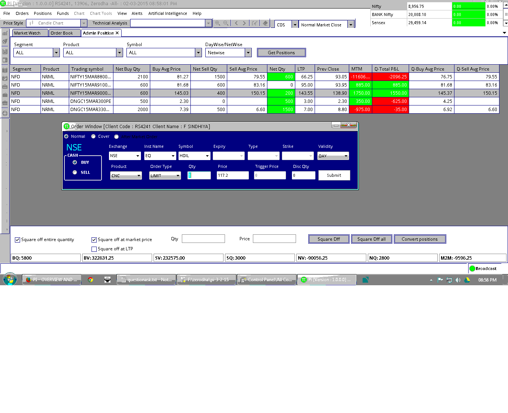Uncheck Square off entire quantity
The width and height of the screenshot is (508, 413).
coord(17,240)
